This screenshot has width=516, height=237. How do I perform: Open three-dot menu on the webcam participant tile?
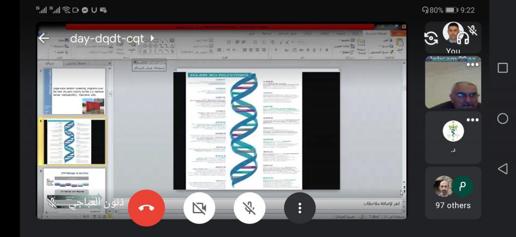[472, 65]
